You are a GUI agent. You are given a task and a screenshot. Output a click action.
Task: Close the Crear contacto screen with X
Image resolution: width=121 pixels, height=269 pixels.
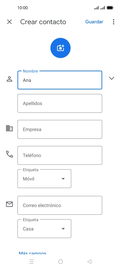9,22
